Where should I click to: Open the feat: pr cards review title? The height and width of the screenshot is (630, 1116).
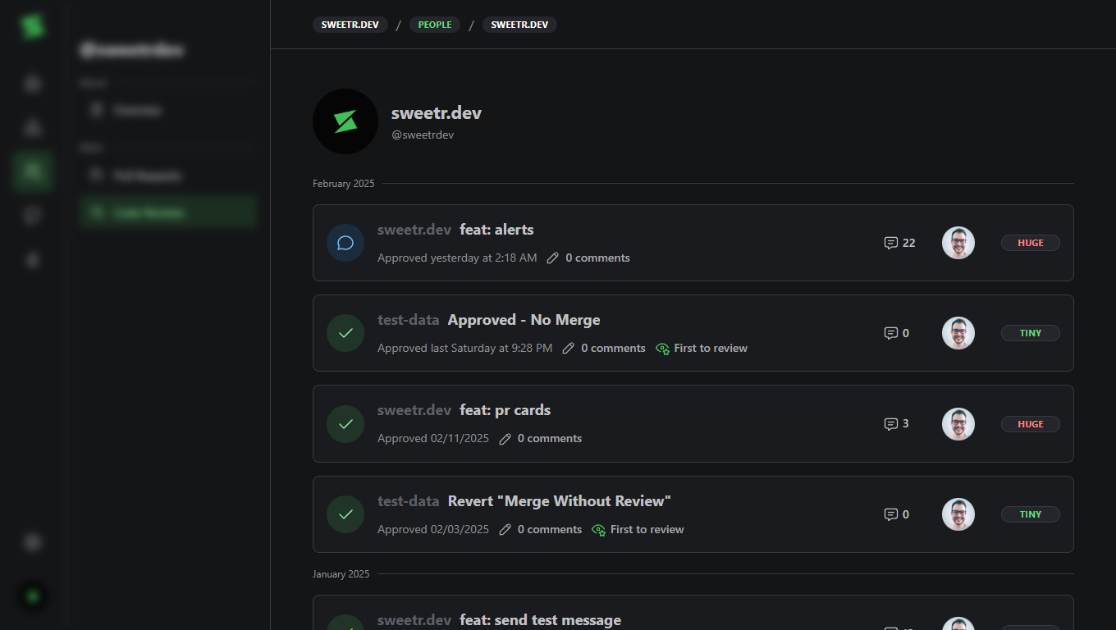point(505,410)
